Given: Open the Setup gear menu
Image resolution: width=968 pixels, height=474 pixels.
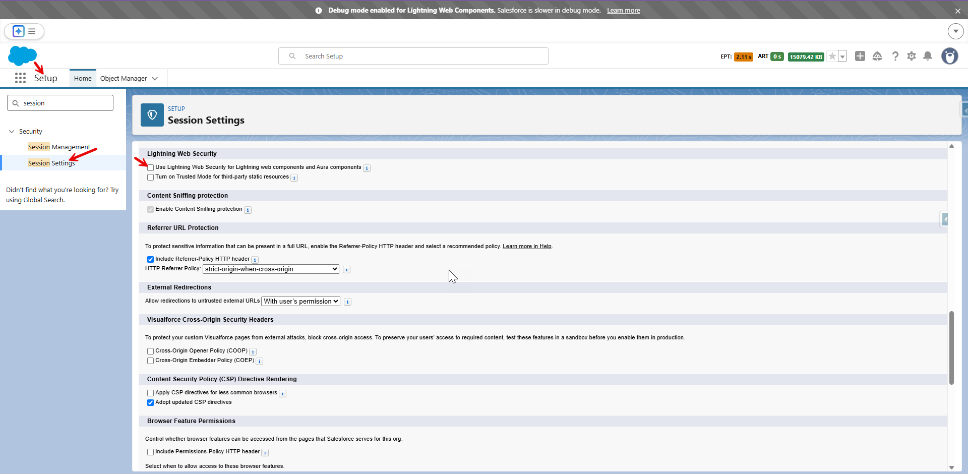Looking at the screenshot, I should point(911,56).
